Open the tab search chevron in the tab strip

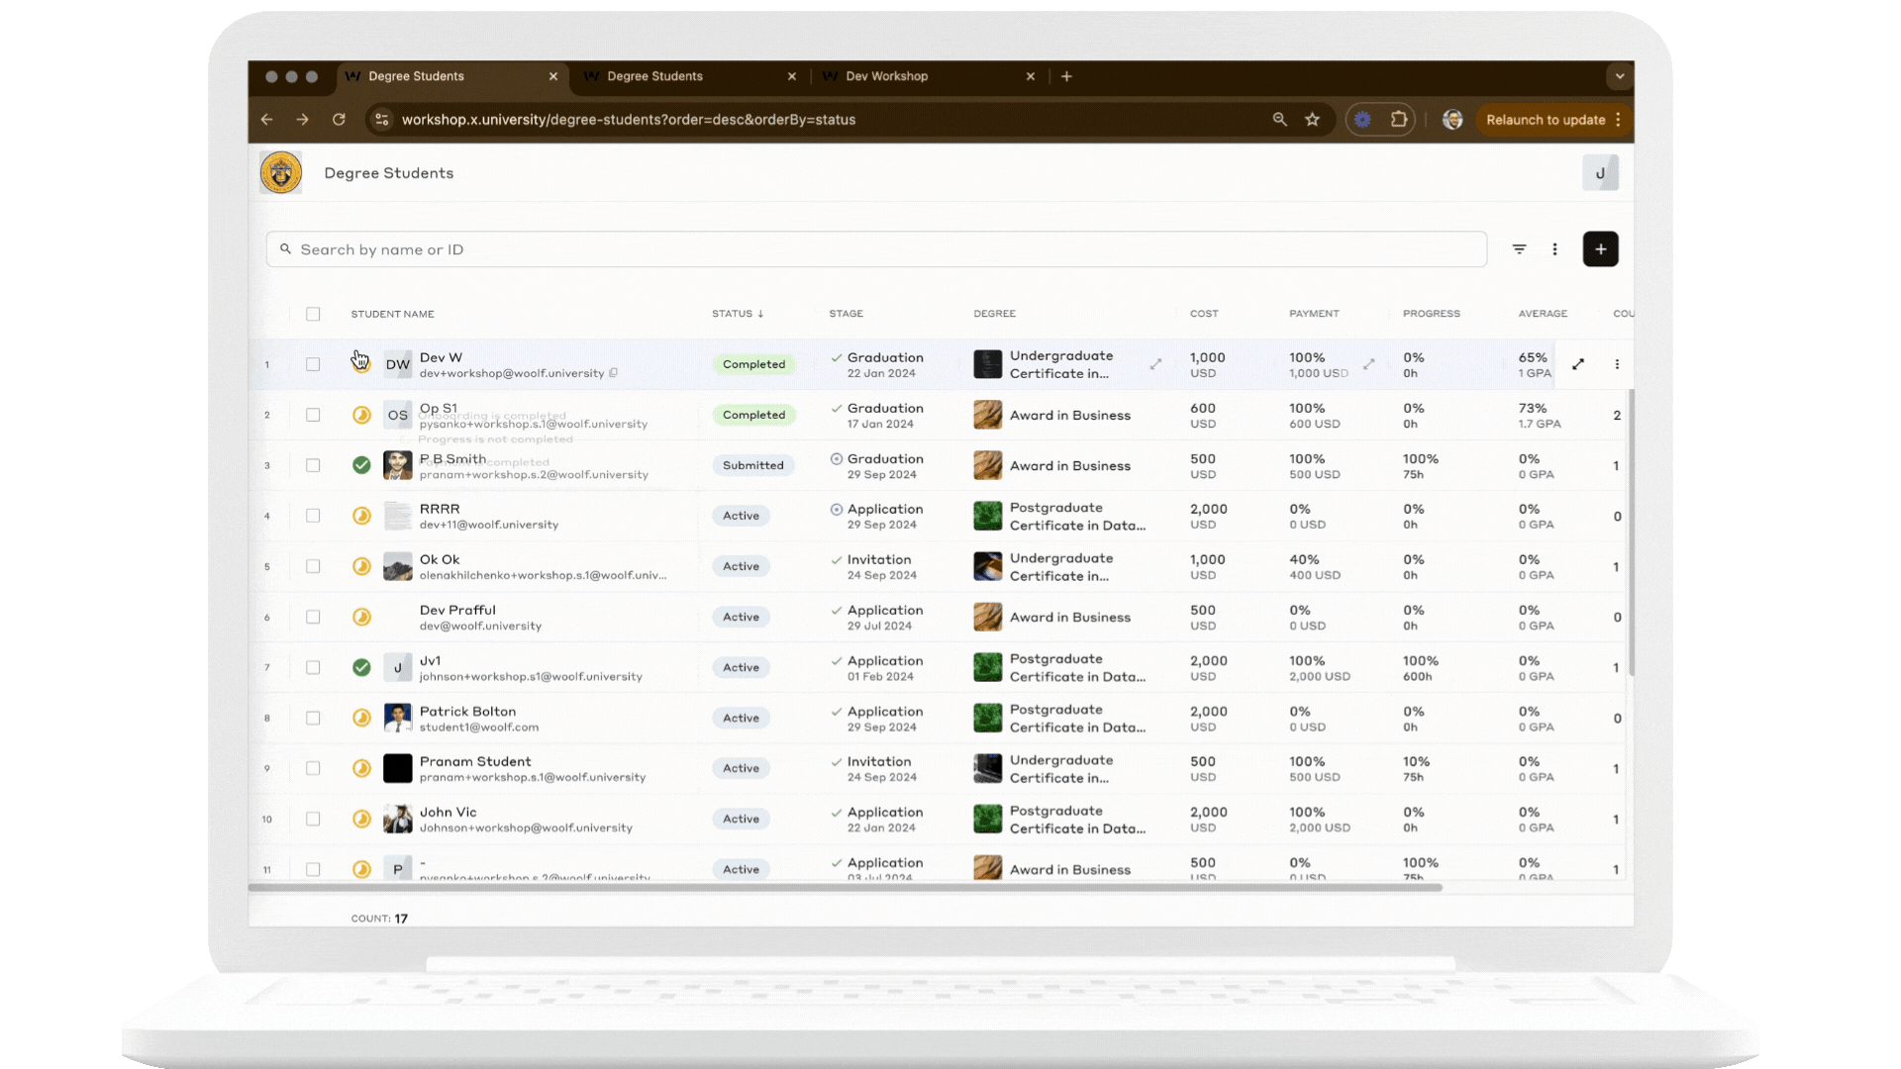coord(1620,76)
